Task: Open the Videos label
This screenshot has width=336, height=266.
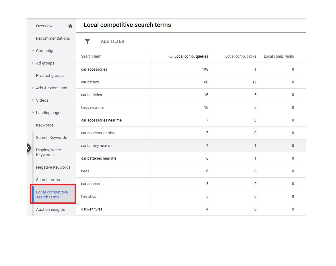Action: pos(42,100)
